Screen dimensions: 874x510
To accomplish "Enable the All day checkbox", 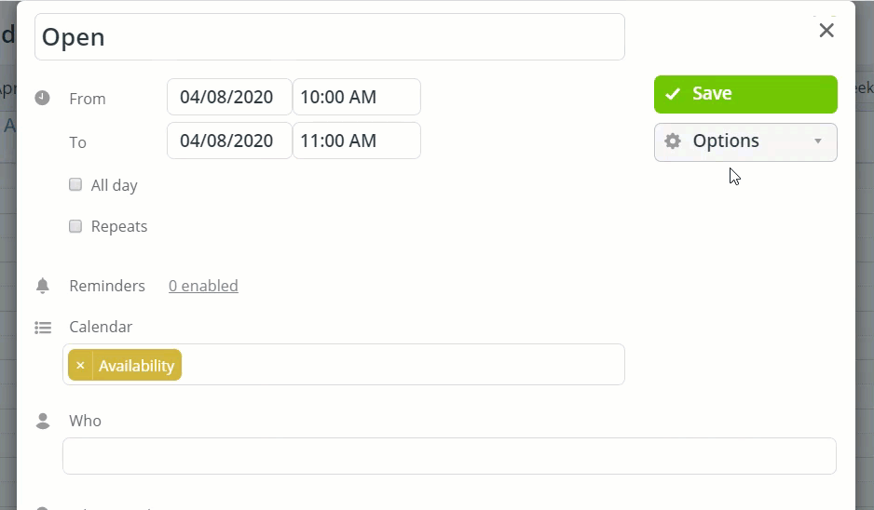I will (x=75, y=184).
